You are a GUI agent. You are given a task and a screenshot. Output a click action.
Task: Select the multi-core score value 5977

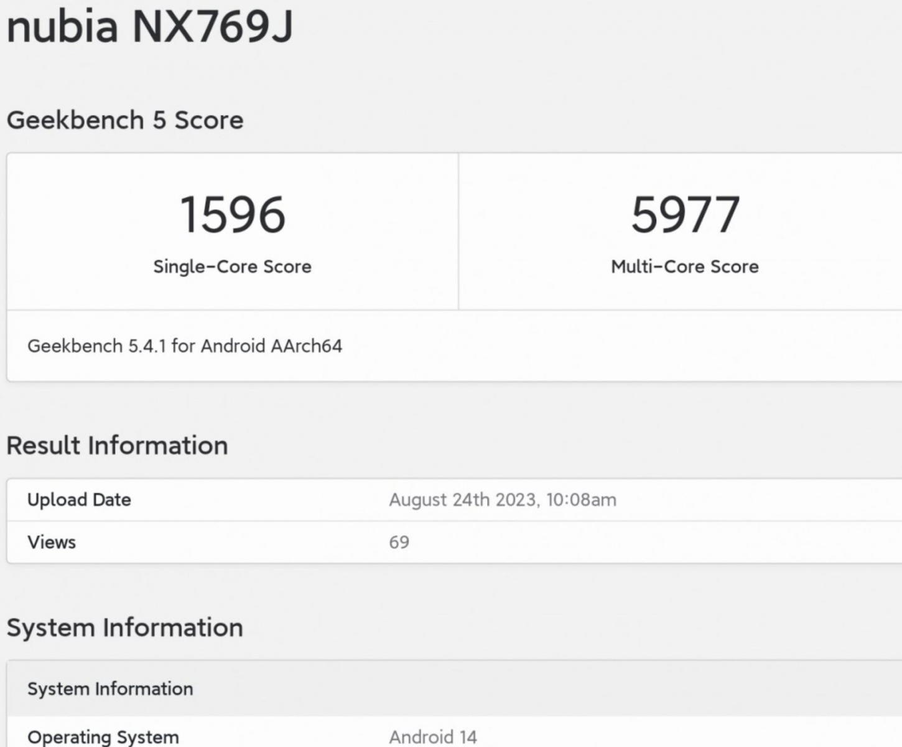click(x=685, y=215)
